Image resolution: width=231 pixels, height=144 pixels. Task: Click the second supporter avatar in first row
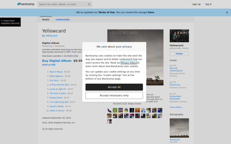[x=115, y=110]
